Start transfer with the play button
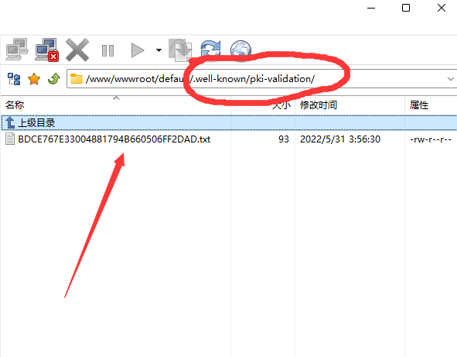The image size is (457, 357). (138, 50)
